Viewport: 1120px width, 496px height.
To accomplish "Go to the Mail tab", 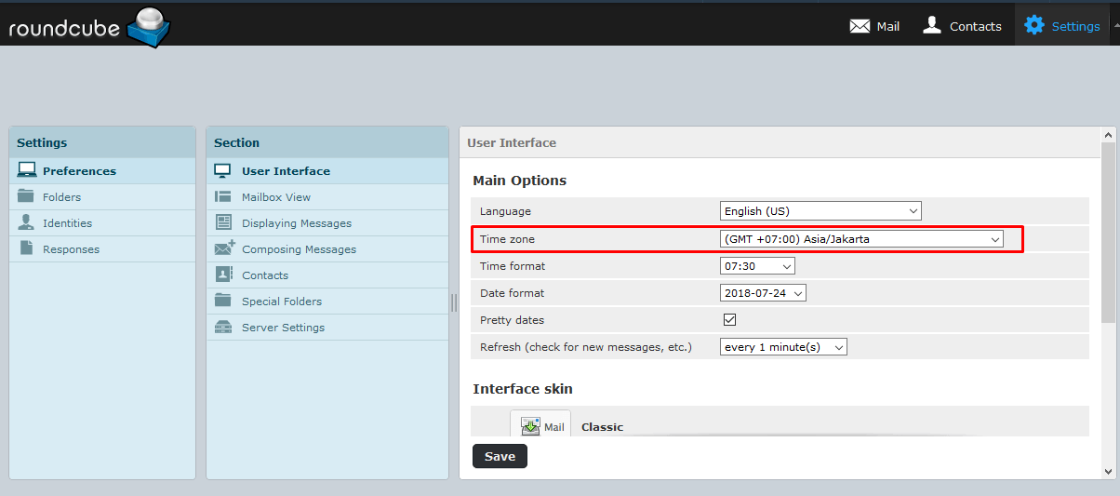I will [x=874, y=26].
